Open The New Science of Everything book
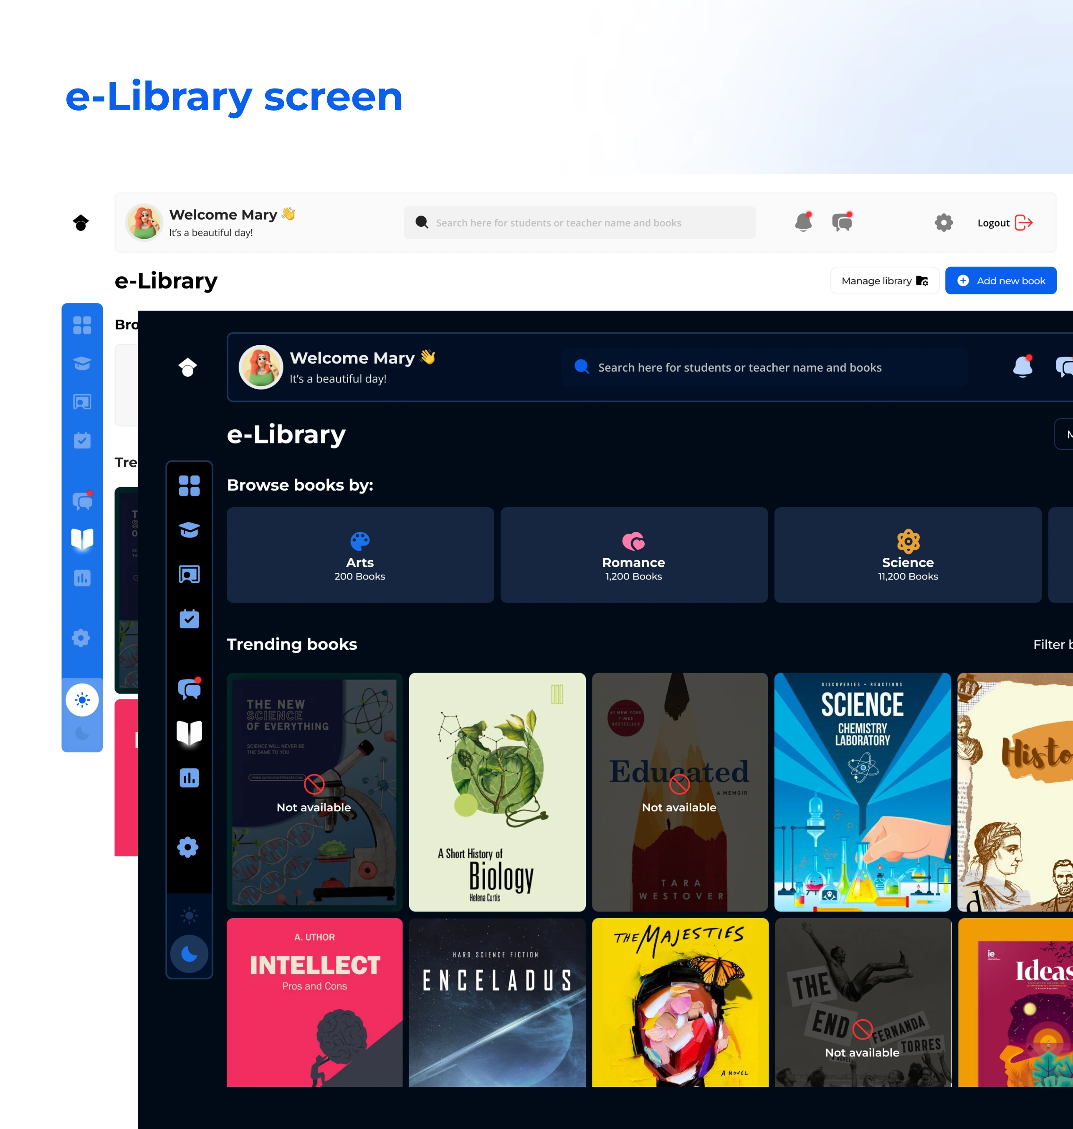The image size is (1073, 1129). click(314, 792)
